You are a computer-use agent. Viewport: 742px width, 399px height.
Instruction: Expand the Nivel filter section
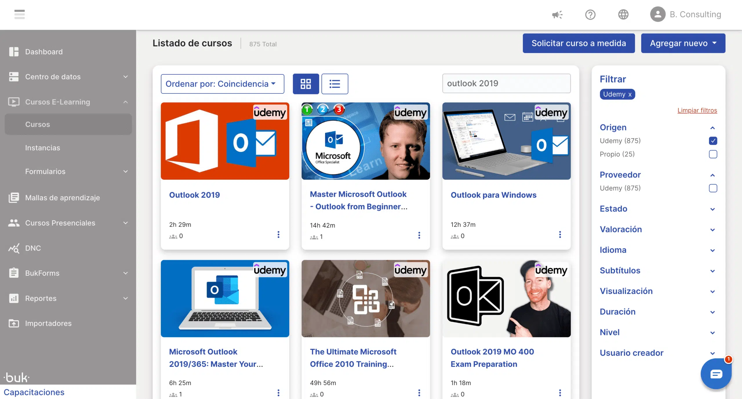point(713,333)
